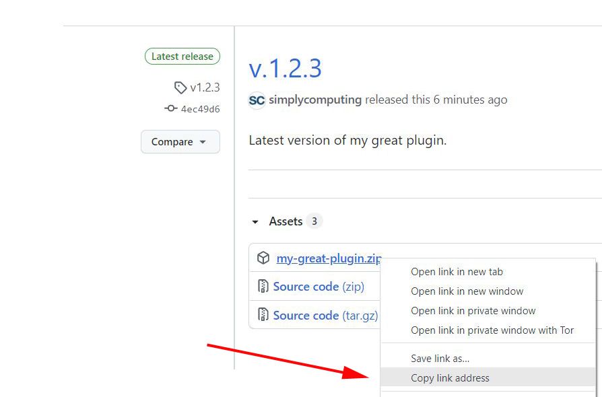Click the zip file icon for Source code (zip)
The height and width of the screenshot is (397, 602).
point(263,286)
